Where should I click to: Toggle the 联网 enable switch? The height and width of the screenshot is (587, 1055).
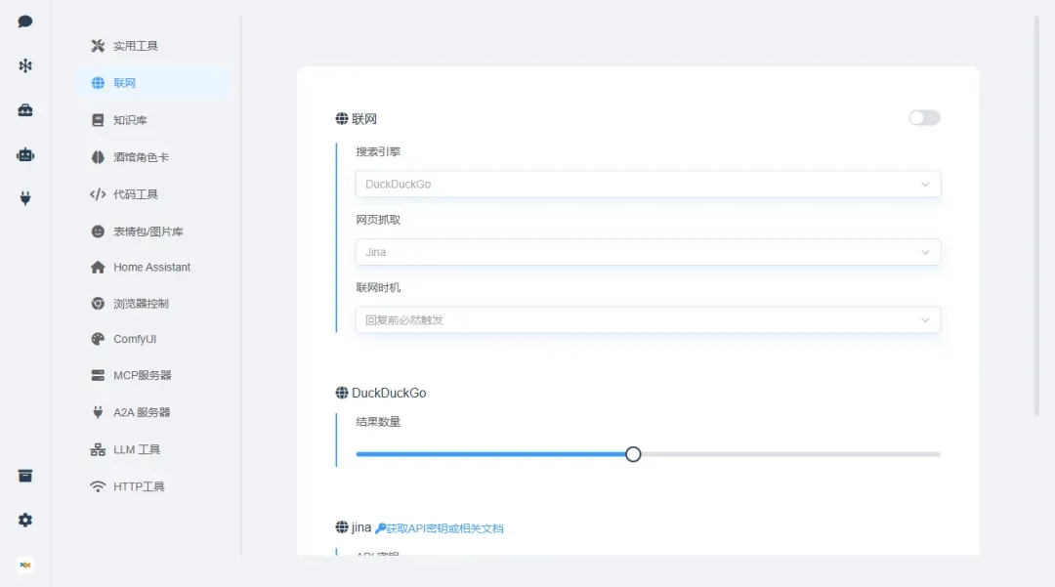pyautogui.click(x=923, y=118)
